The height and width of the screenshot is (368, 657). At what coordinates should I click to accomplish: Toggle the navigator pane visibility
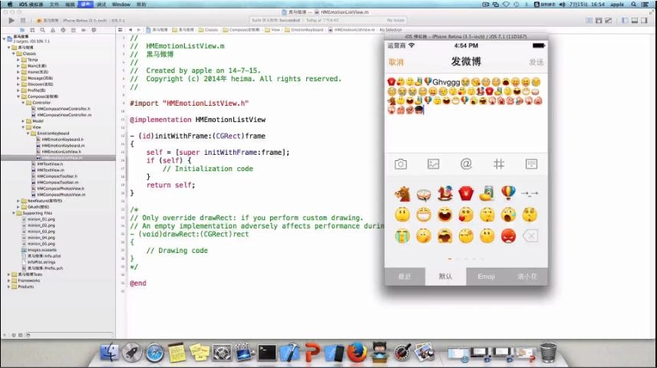pos(626,20)
